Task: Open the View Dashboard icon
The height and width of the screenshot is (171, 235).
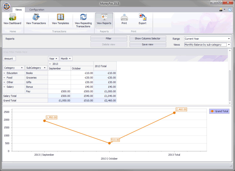Action: 12,17
